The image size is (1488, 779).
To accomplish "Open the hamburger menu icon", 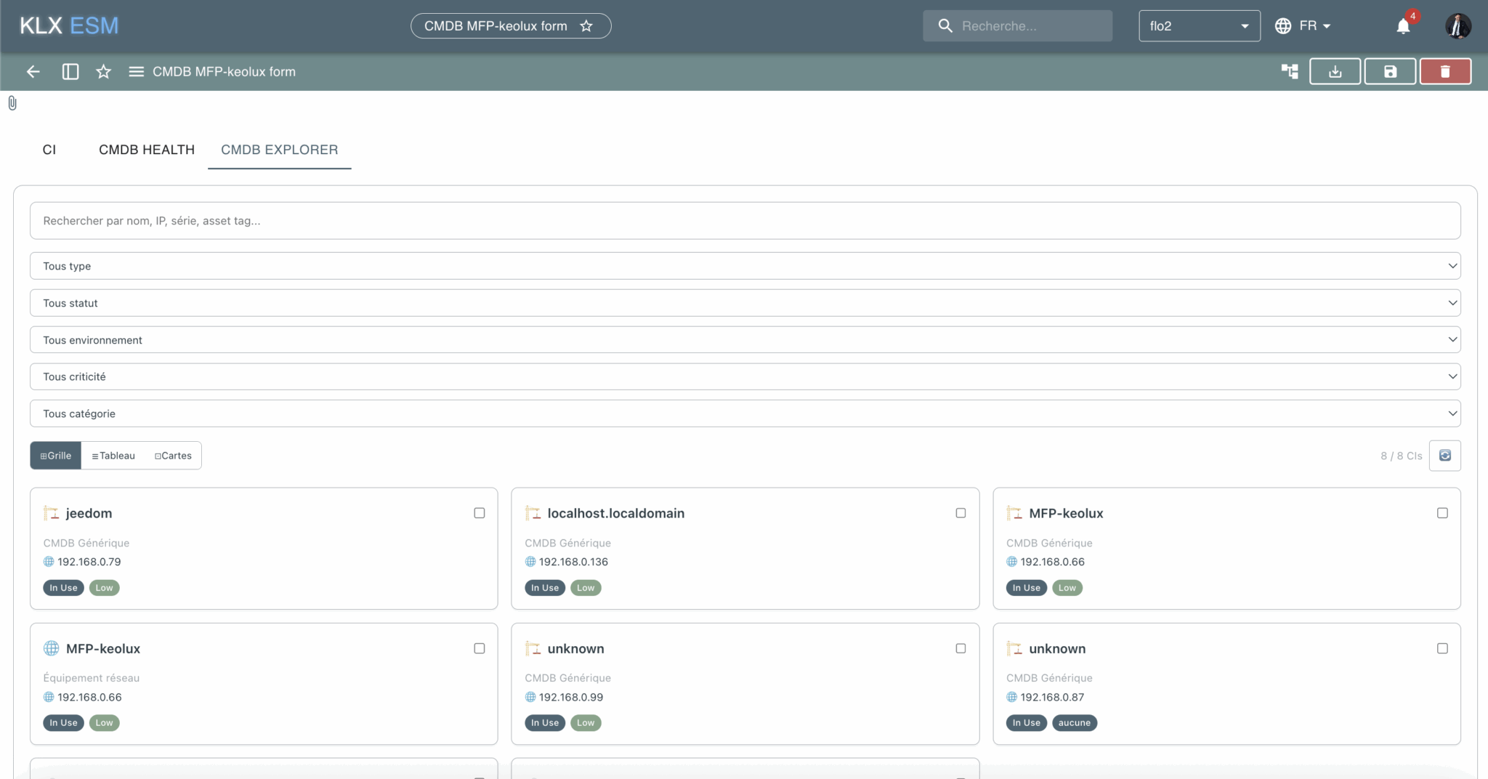I will [136, 71].
